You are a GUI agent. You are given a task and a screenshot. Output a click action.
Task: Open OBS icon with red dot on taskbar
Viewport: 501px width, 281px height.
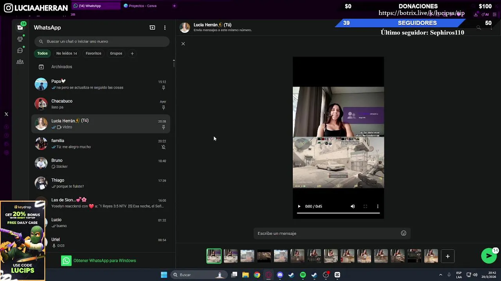point(326,275)
